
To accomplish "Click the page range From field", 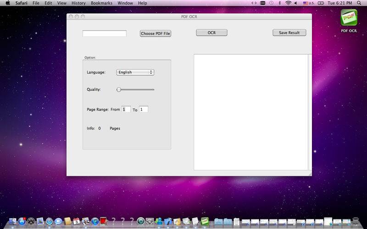I will pos(126,109).
